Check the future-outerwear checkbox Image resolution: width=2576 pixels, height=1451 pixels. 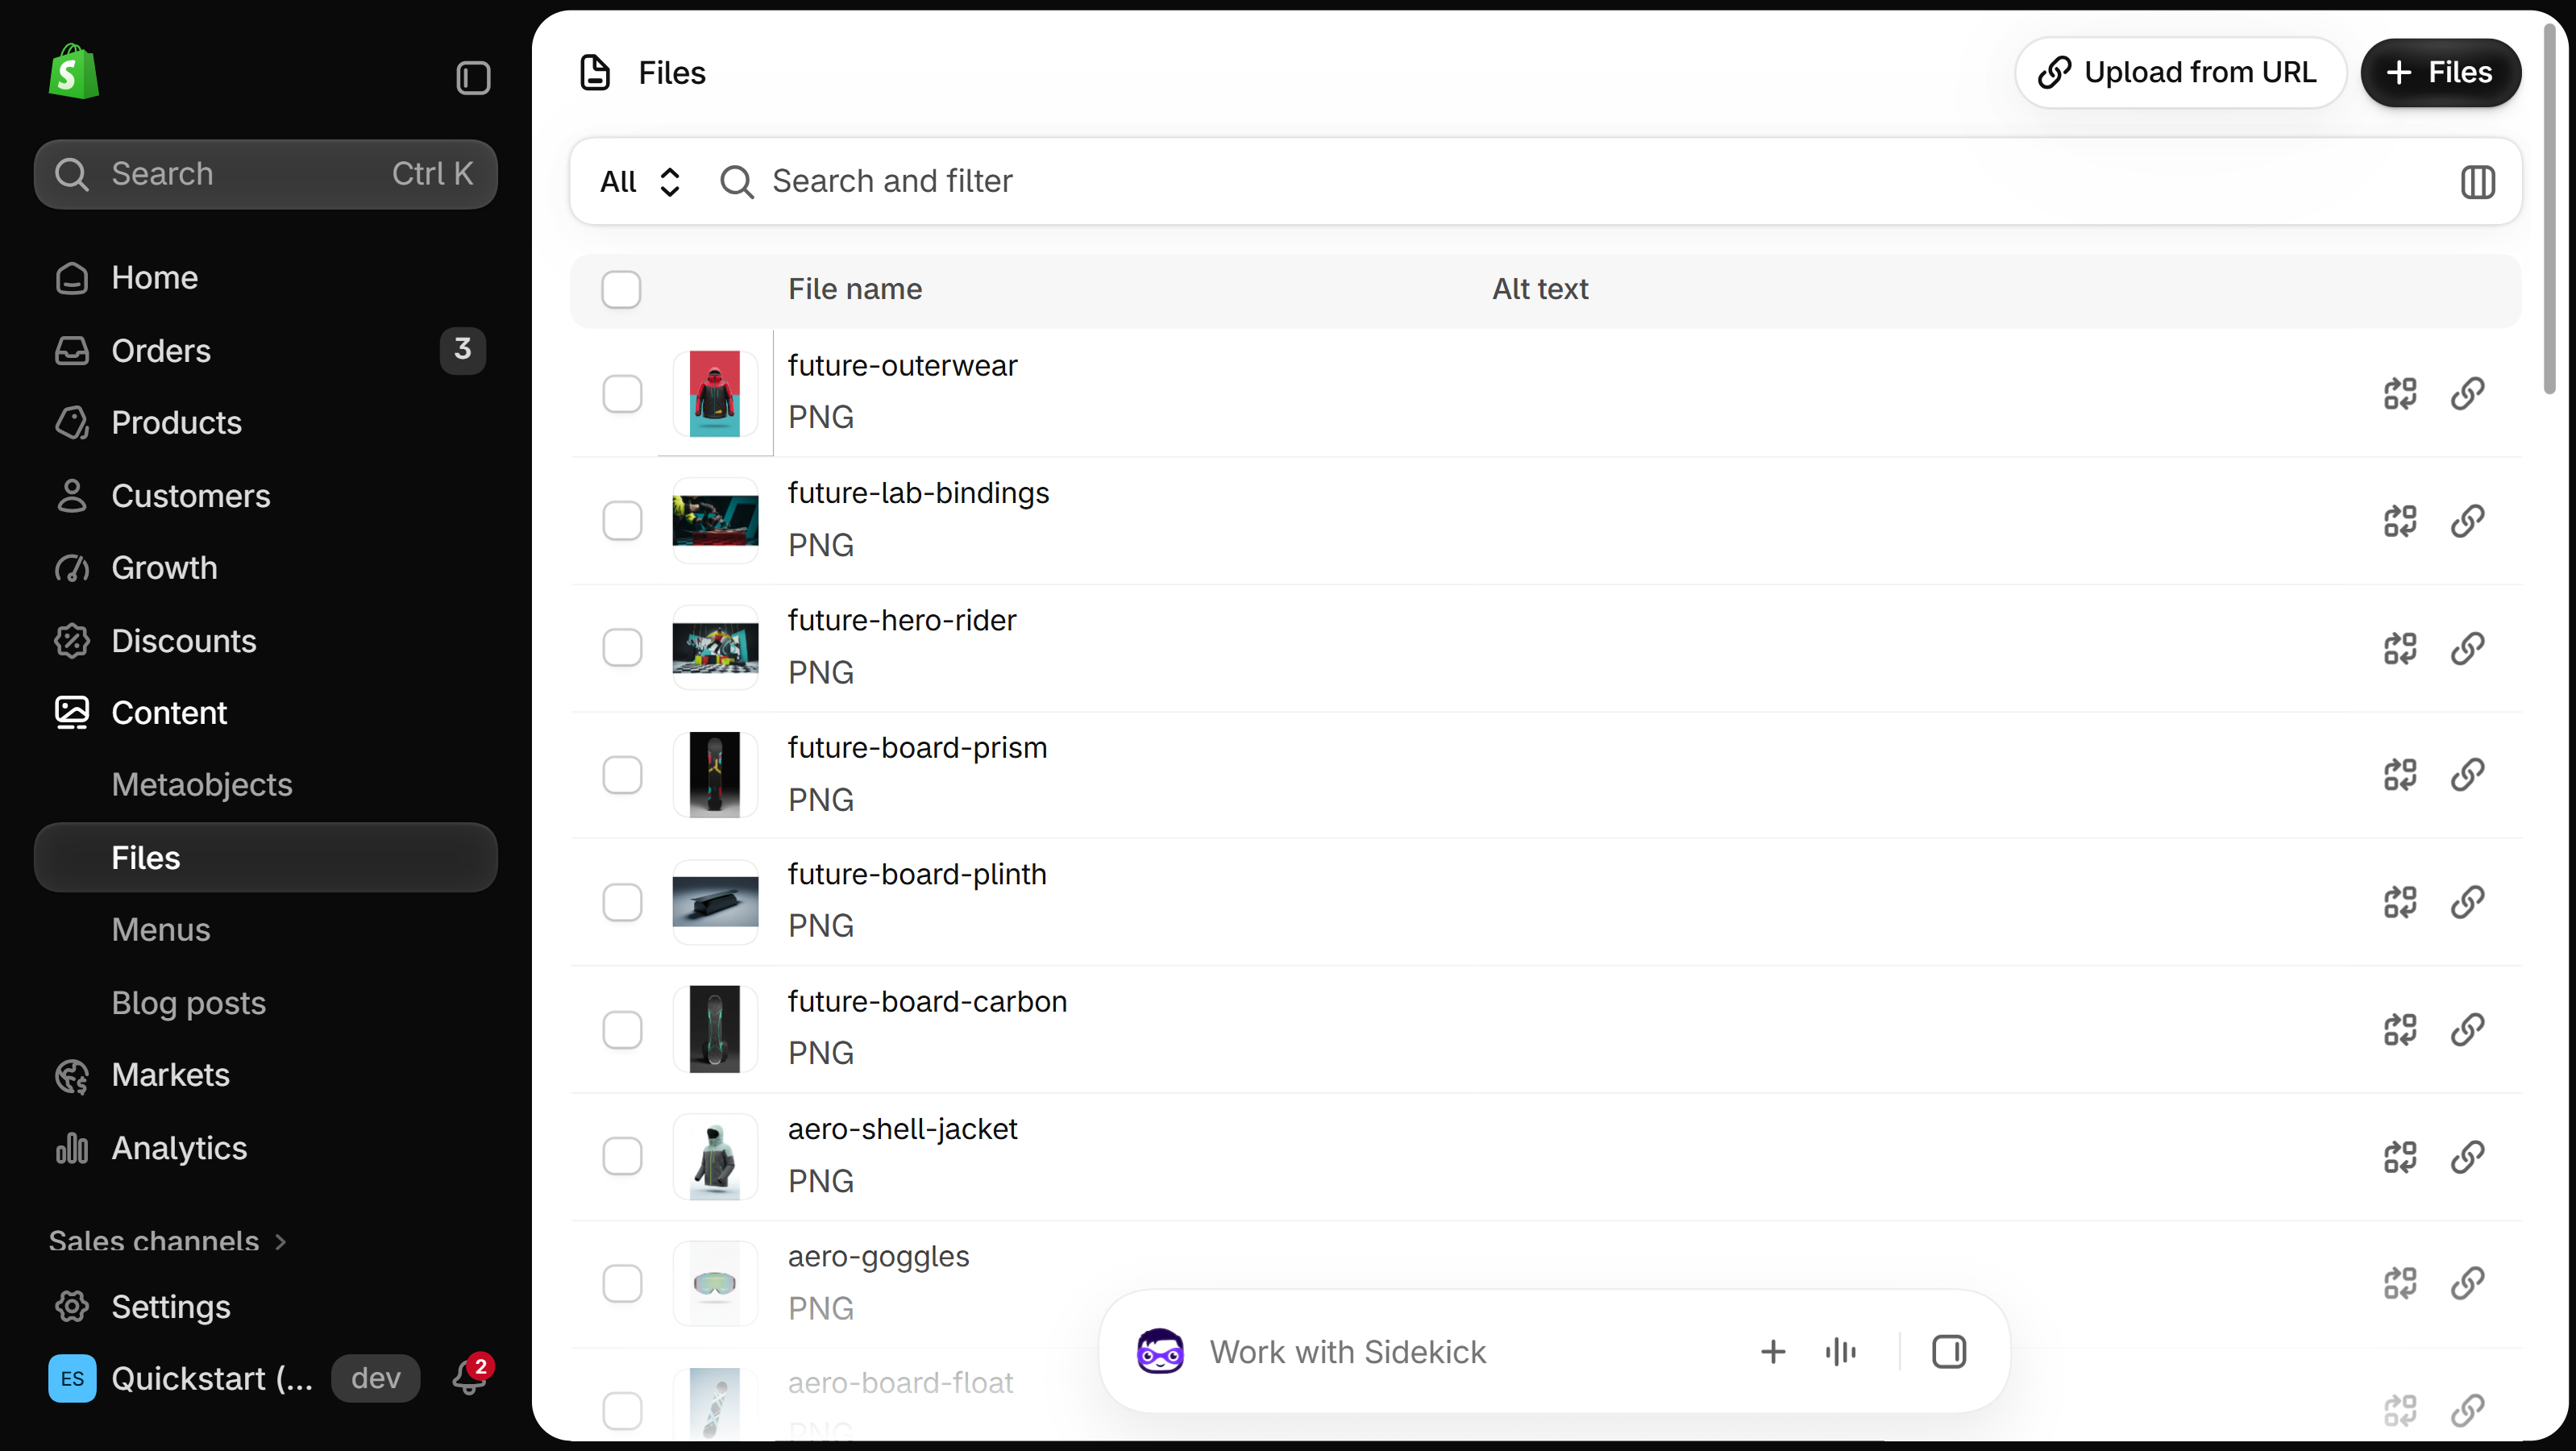pyautogui.click(x=622, y=394)
